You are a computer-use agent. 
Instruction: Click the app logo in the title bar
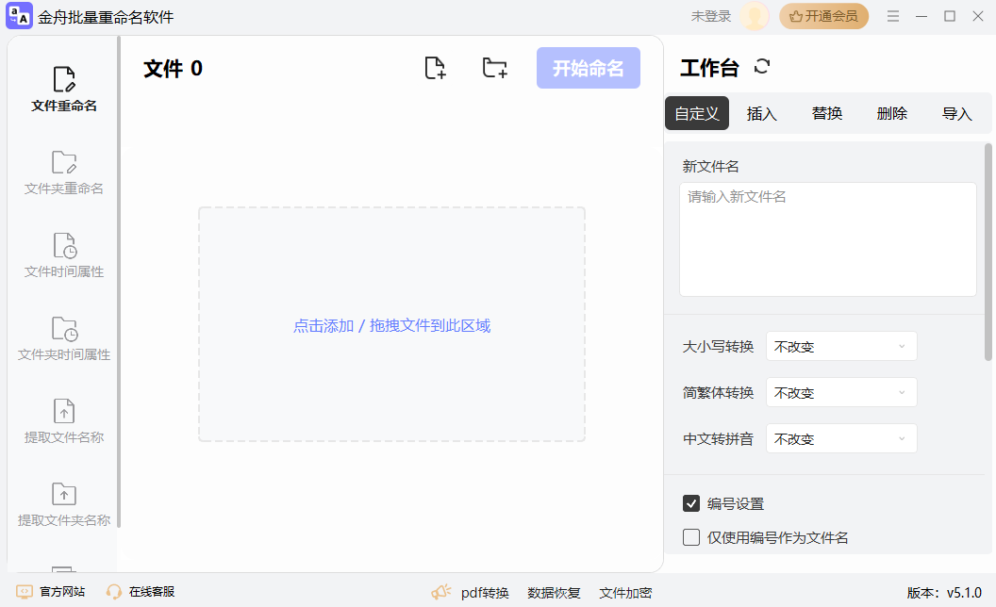click(x=19, y=16)
